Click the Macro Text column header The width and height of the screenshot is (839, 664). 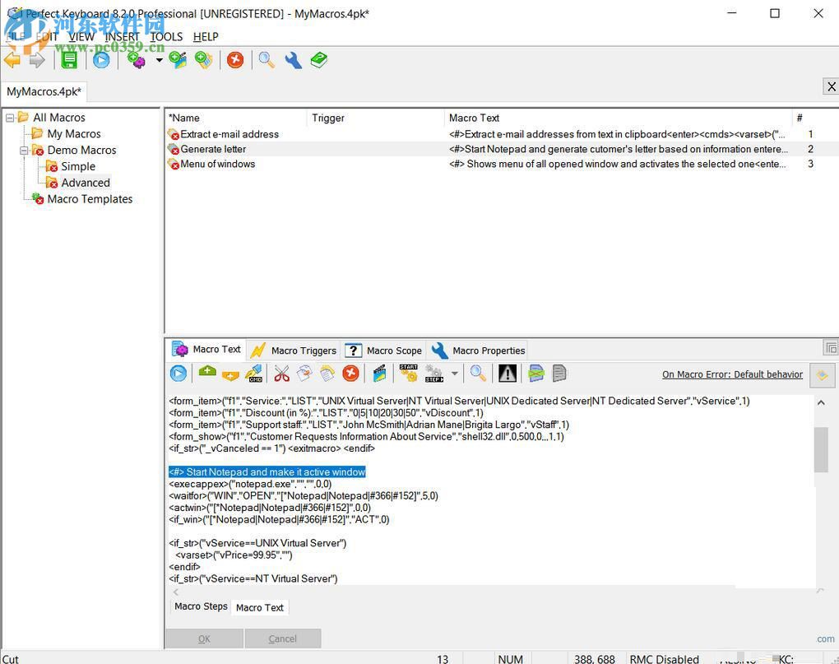(618, 118)
